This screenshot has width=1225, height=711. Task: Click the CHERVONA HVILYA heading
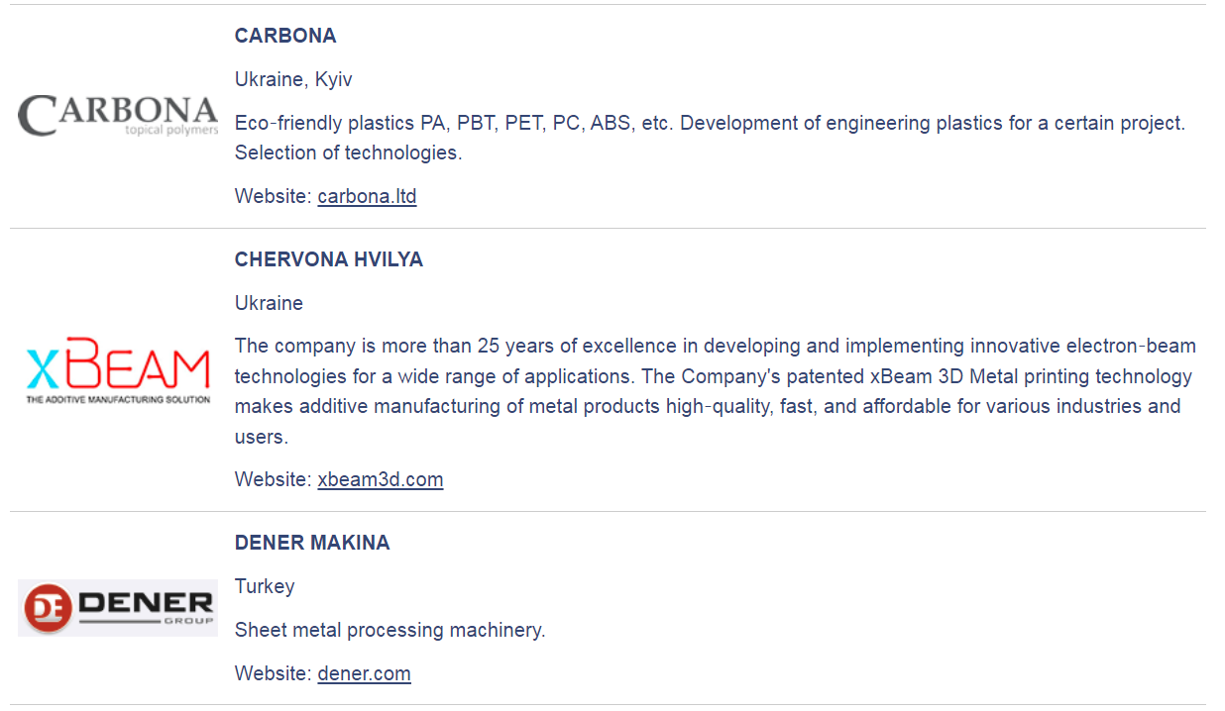tap(329, 259)
